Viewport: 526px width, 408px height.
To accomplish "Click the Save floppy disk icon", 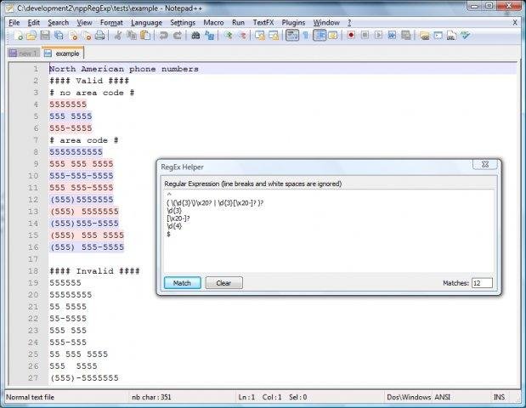I will [x=45, y=35].
